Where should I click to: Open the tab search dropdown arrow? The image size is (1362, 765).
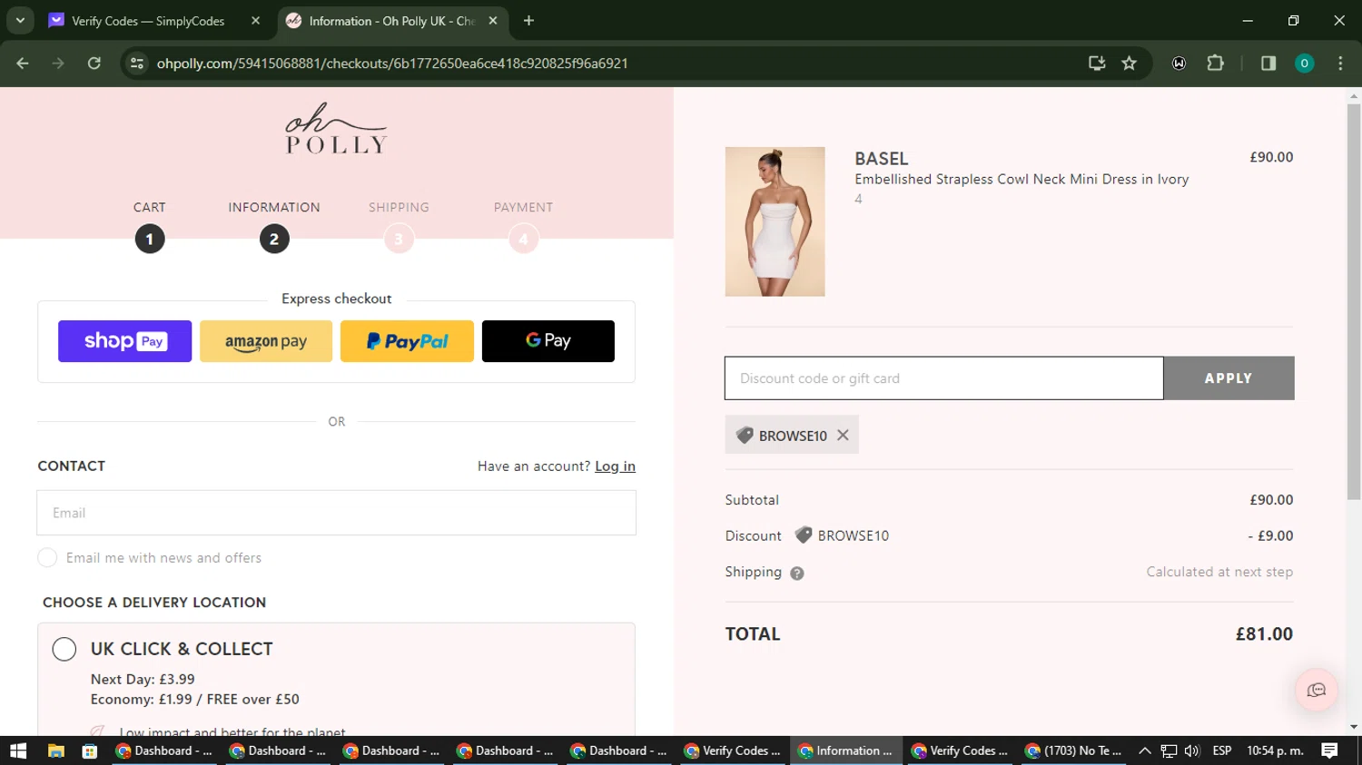click(20, 20)
